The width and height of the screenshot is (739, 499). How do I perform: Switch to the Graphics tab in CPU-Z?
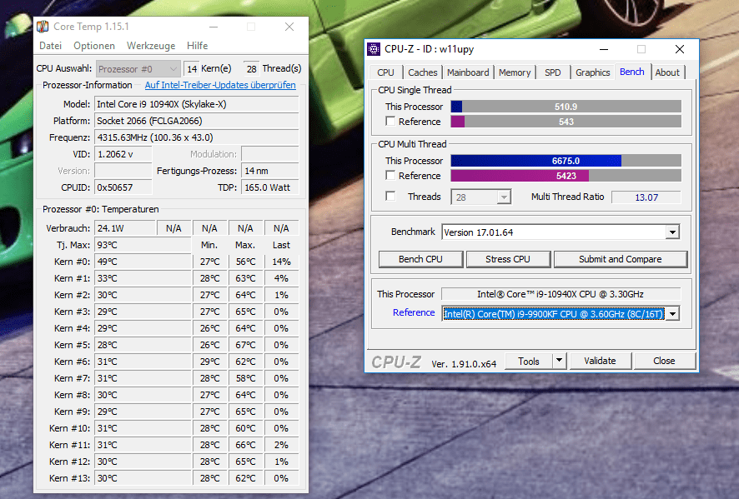592,72
